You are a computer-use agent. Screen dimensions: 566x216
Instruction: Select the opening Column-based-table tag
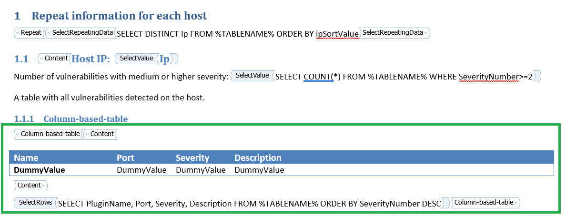(x=48, y=134)
